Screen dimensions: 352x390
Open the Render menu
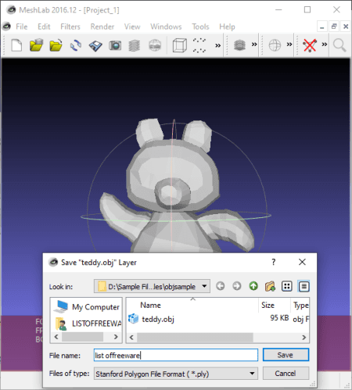pos(102,27)
